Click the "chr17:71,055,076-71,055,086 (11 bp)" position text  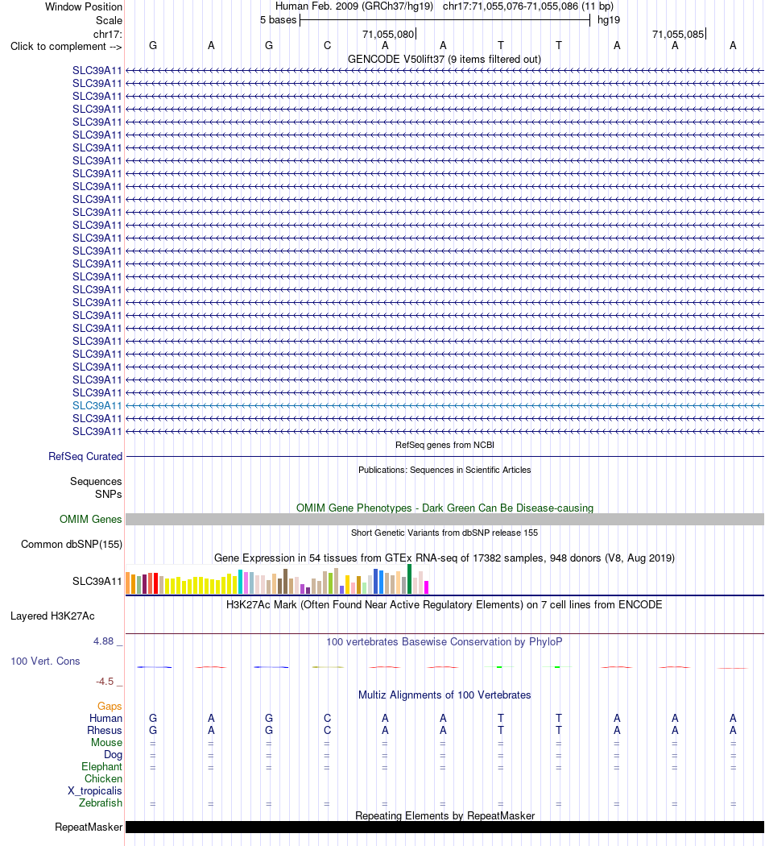tap(528, 6)
